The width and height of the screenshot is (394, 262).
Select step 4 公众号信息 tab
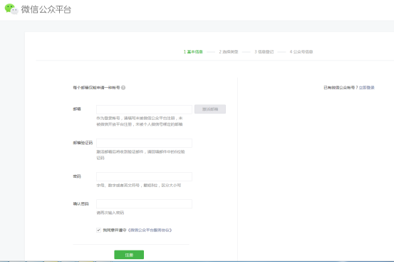coord(301,52)
